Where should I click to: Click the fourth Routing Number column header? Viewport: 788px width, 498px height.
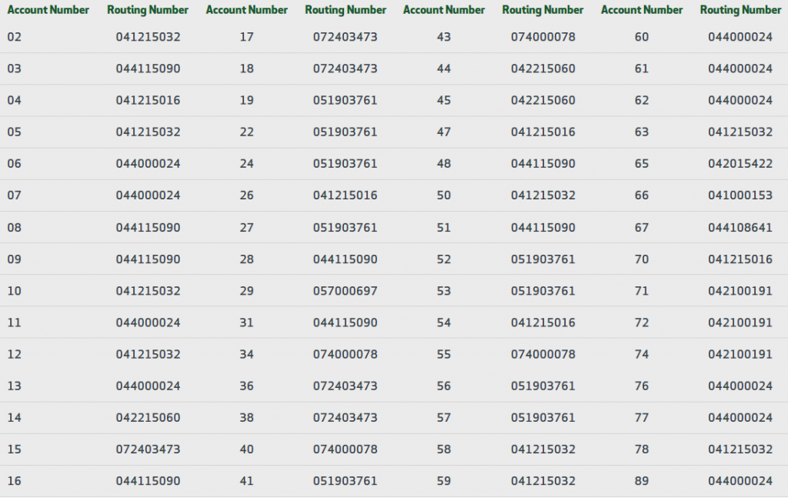[x=740, y=10]
